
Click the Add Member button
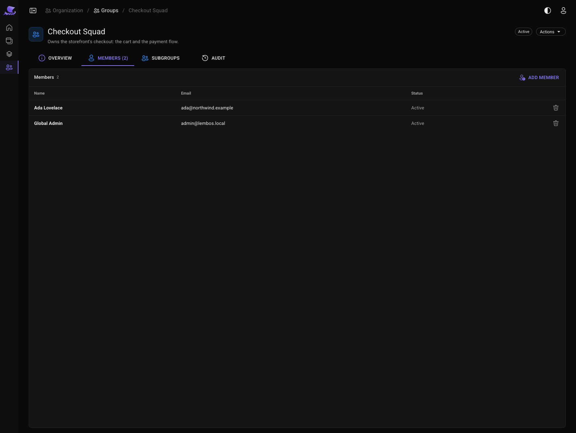539,77
